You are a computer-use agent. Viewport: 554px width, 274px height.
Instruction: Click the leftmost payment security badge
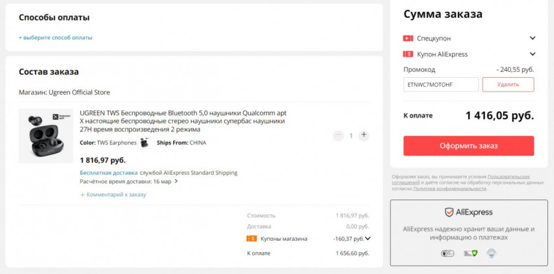(x=448, y=253)
